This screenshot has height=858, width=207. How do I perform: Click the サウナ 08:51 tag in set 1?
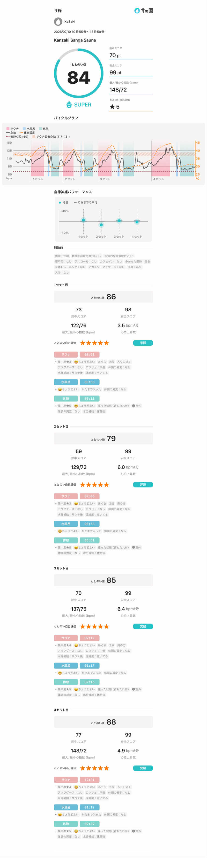tap(77, 355)
